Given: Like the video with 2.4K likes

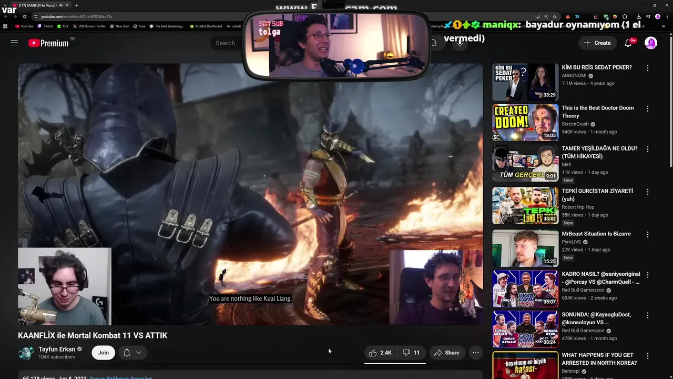Looking at the screenshot, I should click(x=380, y=353).
